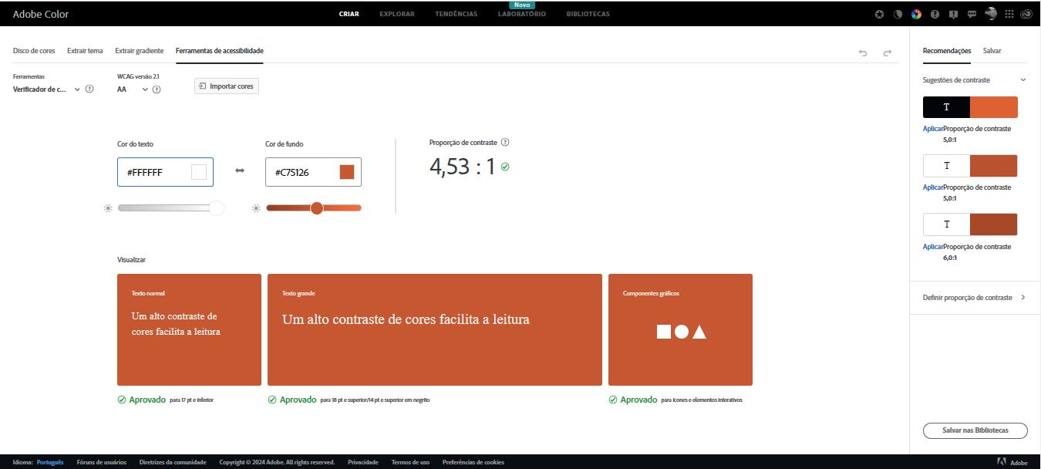Click the orange background color swatch
Image resolution: width=1041 pixels, height=469 pixels.
(x=347, y=172)
